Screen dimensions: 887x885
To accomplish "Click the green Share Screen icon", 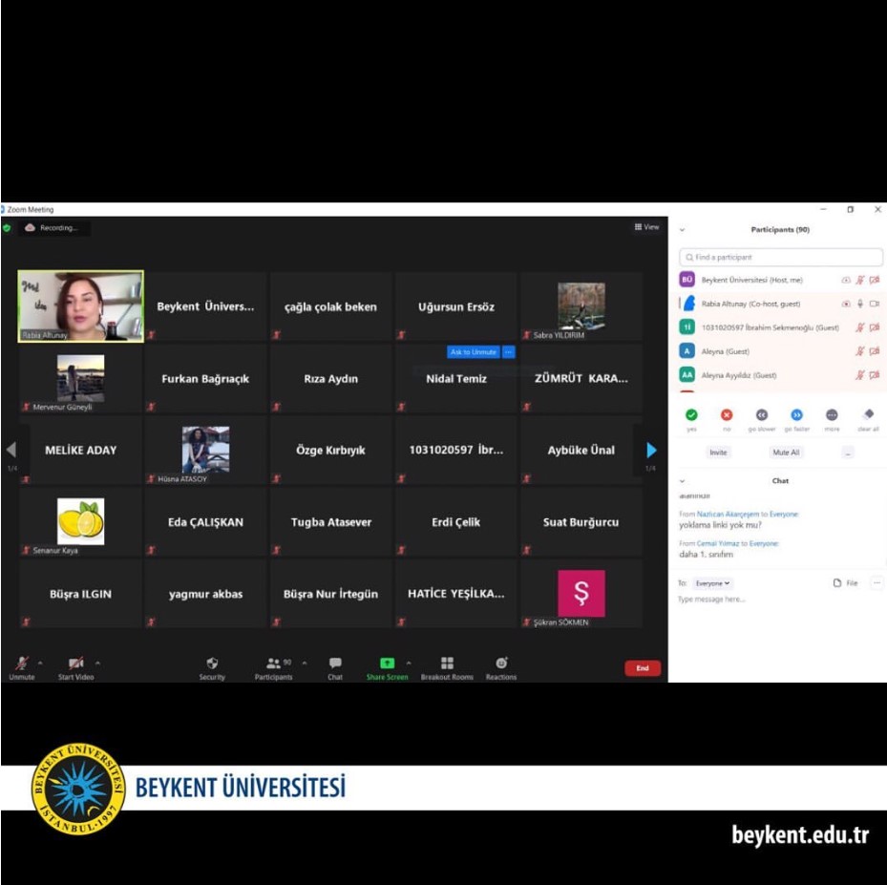I will (387, 663).
